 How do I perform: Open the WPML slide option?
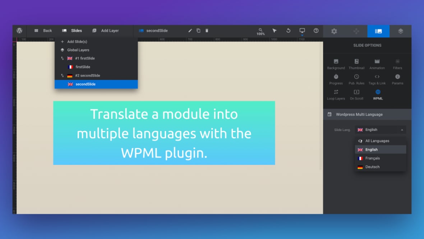378,95
